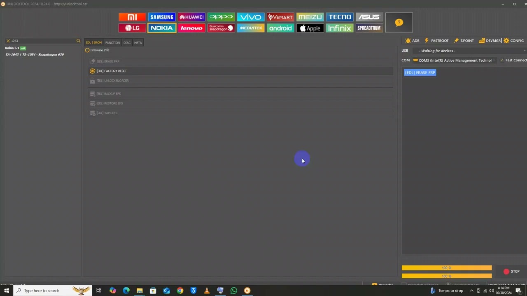Choose the Tecno brand tile
The width and height of the screenshot is (527, 296).
pos(340,17)
